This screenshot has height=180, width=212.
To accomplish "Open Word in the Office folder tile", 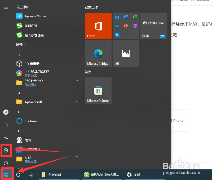I will pyautogui.click(x=126, y=17).
